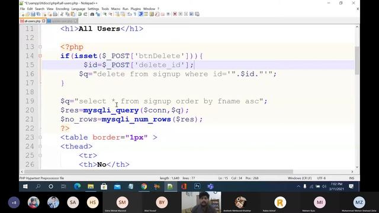
Task: Click the Print toolbar icon
Action: pos(55,14)
